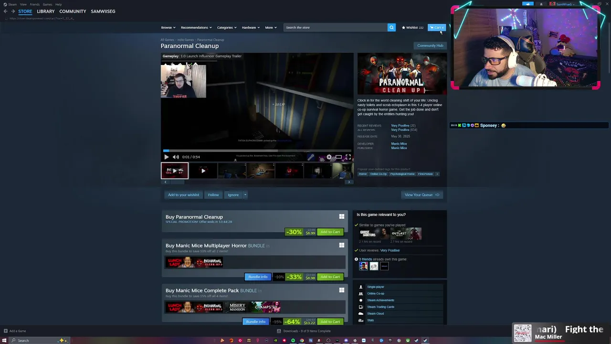Open dropdown arrow beside Ignore button
611x344 pixels.
245,195
